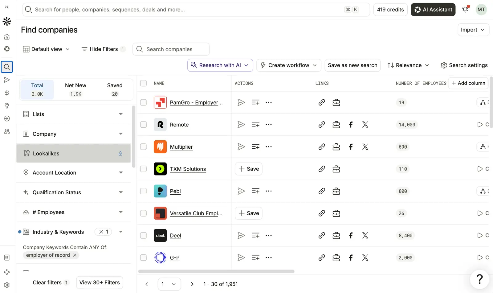Open Facebook link for Deel

[x=351, y=236]
